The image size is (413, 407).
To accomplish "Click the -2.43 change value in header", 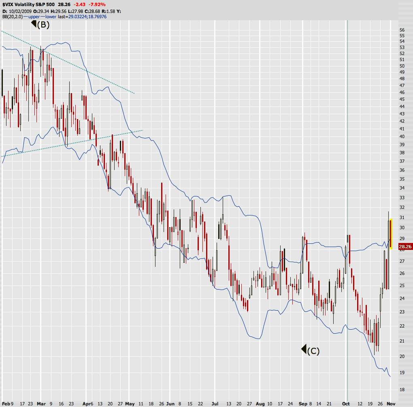I will pyautogui.click(x=79, y=4).
